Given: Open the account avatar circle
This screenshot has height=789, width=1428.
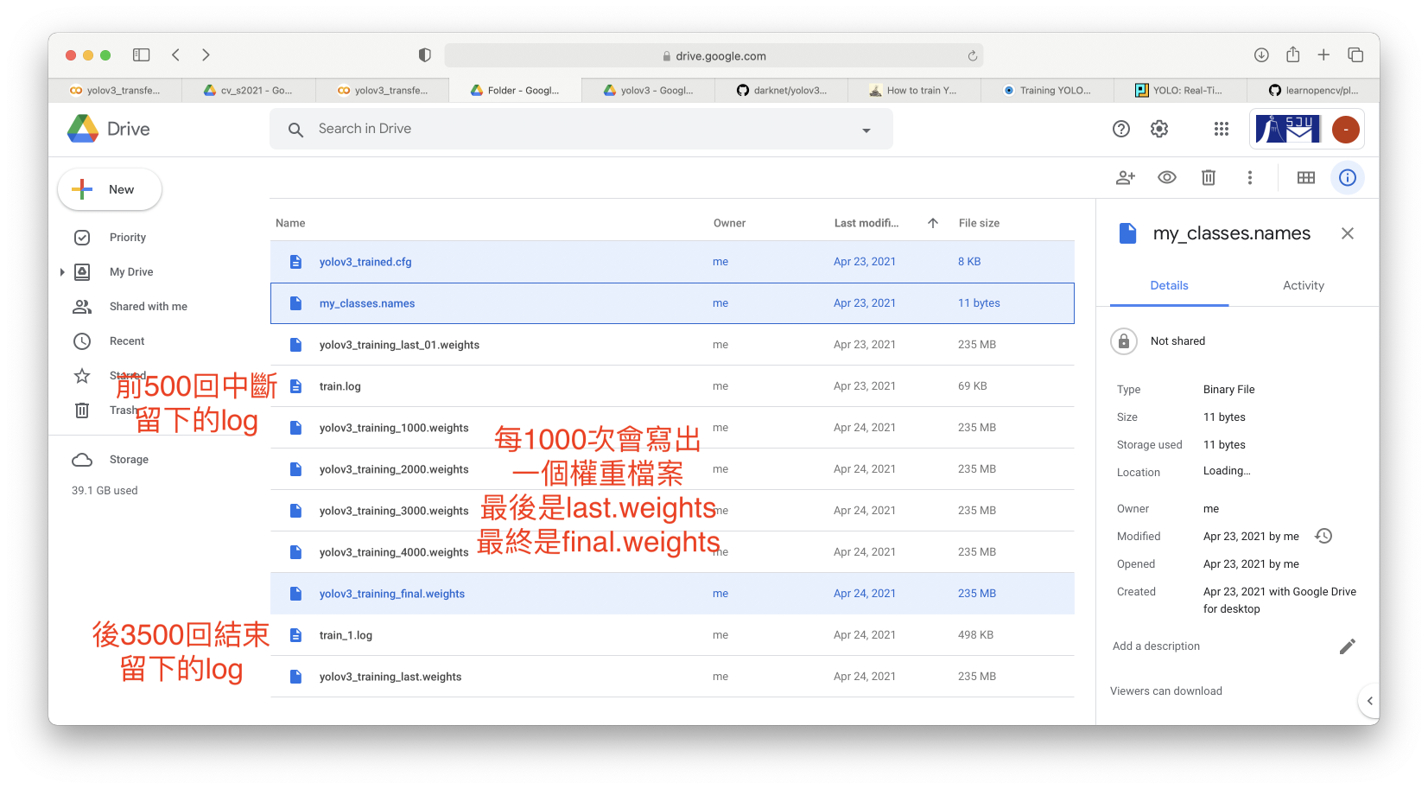Looking at the screenshot, I should click(x=1345, y=130).
